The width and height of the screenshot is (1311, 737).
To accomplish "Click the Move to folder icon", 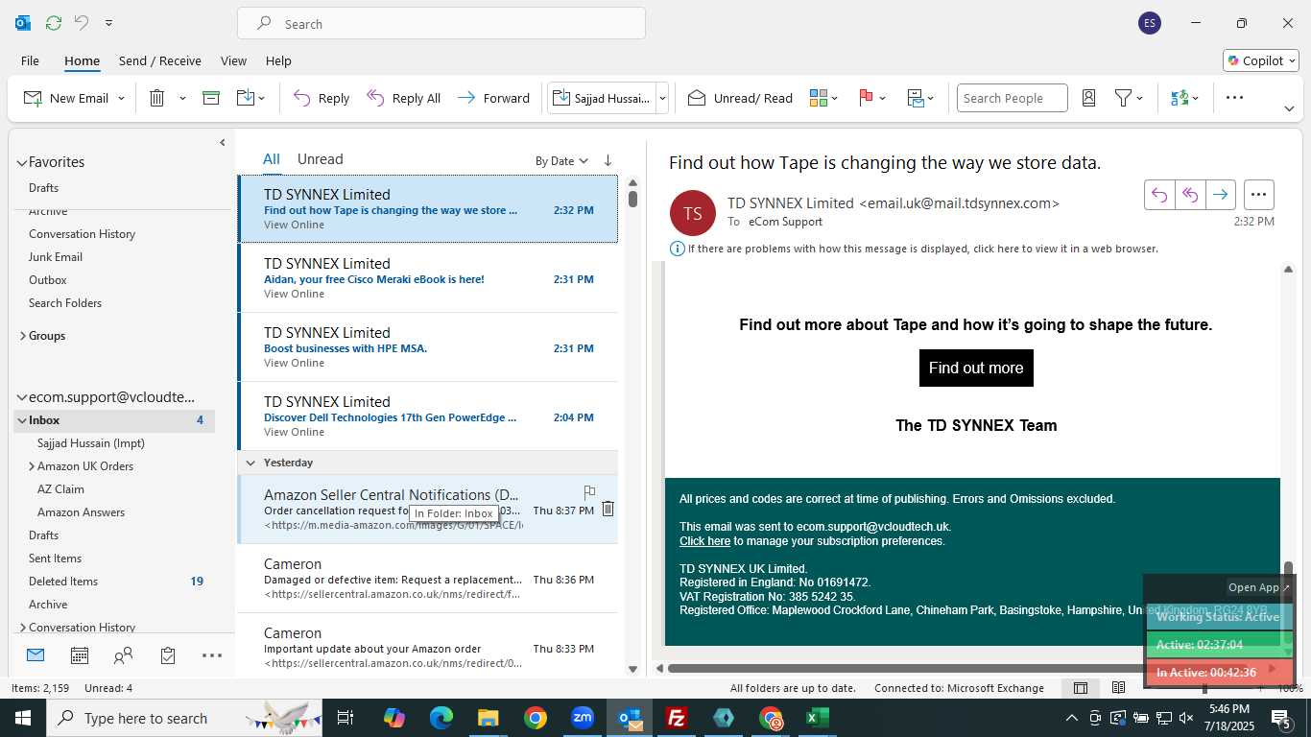I will pyautogui.click(x=245, y=98).
